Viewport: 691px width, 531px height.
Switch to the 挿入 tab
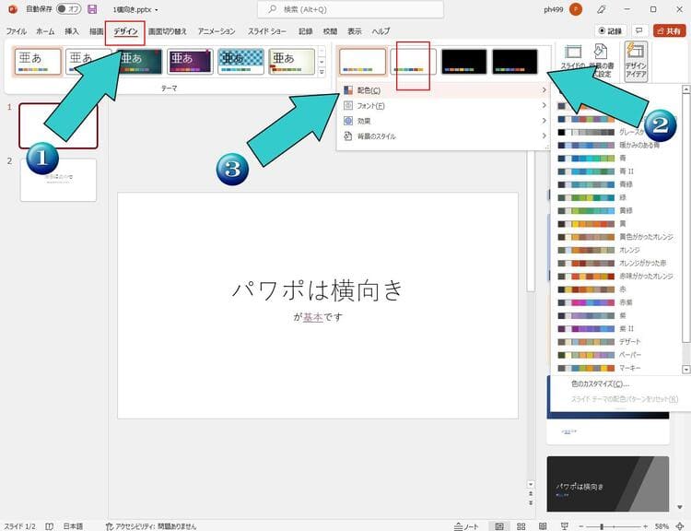[72, 30]
